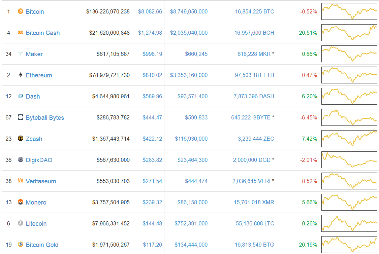Open the Dash name link
The image size is (379, 254).
[x=33, y=97]
